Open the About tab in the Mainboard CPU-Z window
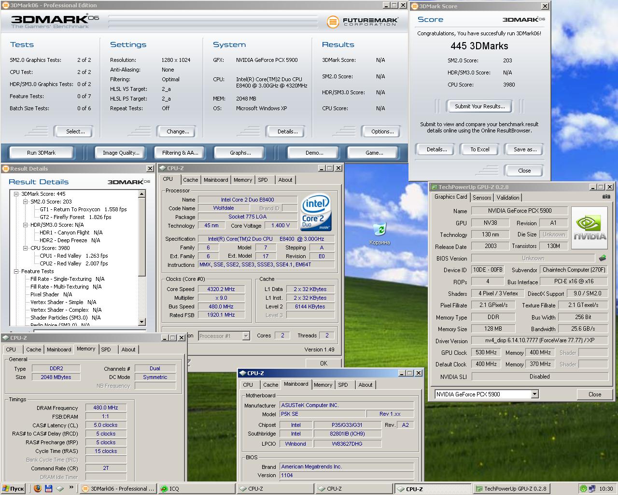Viewport: 618px width, 495px height. coord(365,385)
